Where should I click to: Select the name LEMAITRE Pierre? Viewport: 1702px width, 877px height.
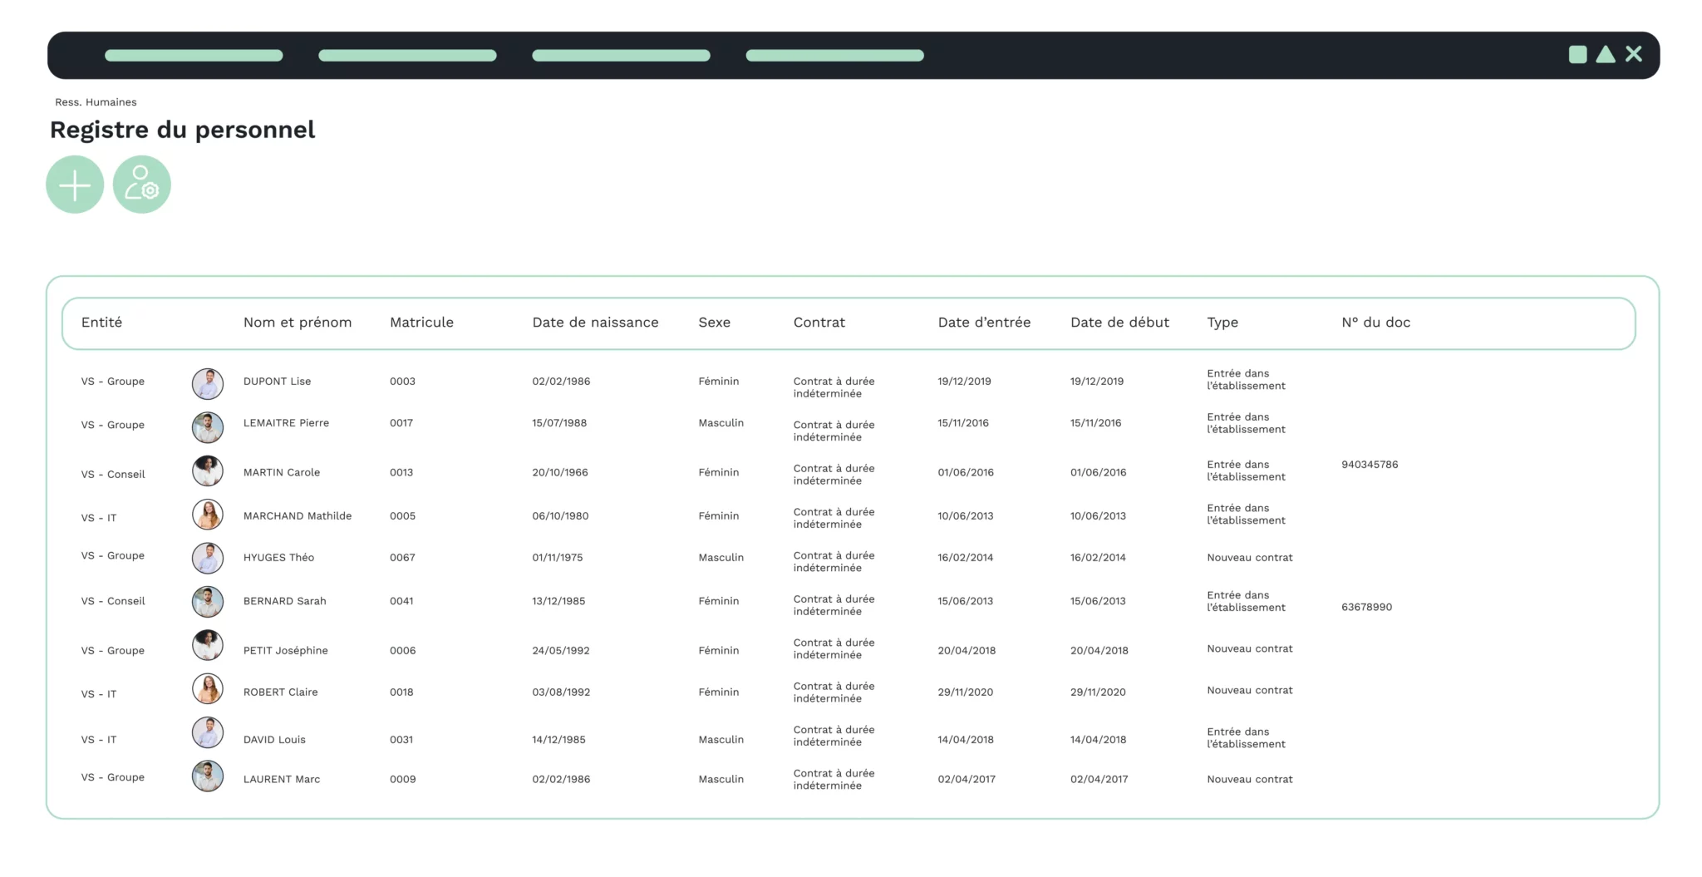coord(286,423)
